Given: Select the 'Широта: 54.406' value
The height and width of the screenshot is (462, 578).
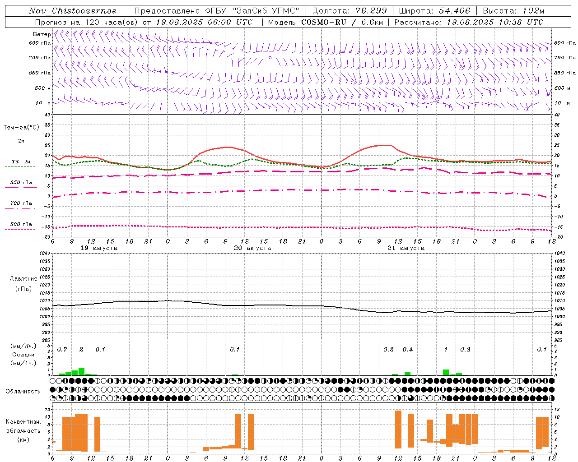Looking at the screenshot, I should [x=434, y=11].
